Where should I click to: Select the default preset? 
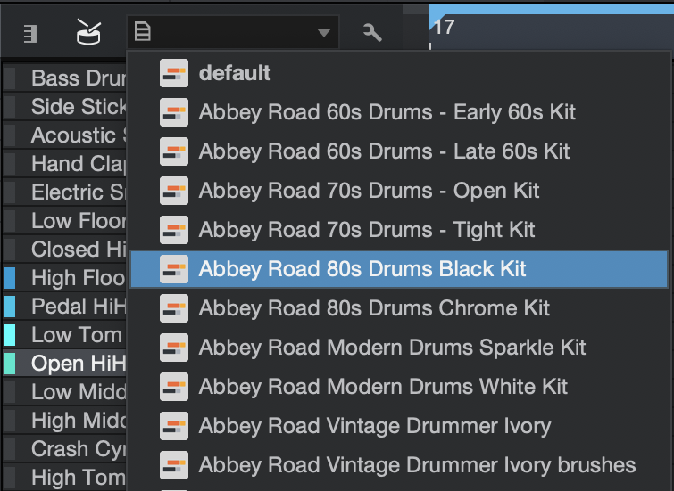coord(399,73)
